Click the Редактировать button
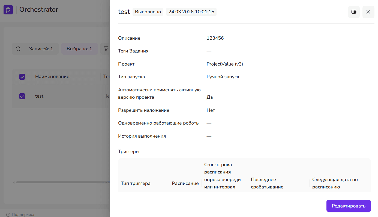This screenshot has height=217, width=378. click(348, 206)
